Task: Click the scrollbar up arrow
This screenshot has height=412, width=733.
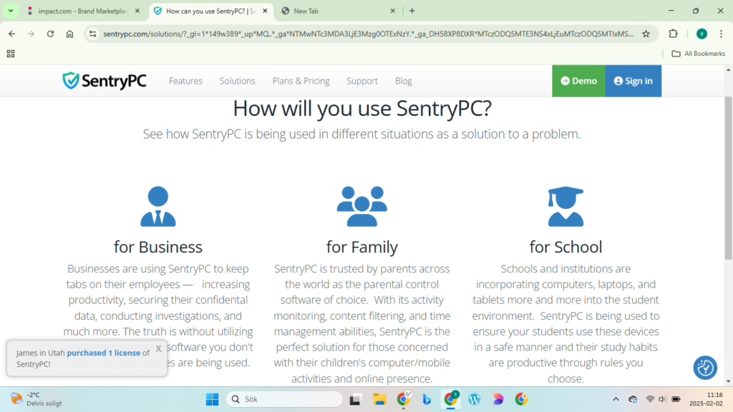Action: (728, 69)
